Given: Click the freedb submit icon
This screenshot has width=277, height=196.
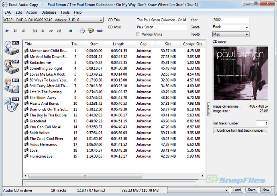Looking at the screenshot, I should point(100,31).
